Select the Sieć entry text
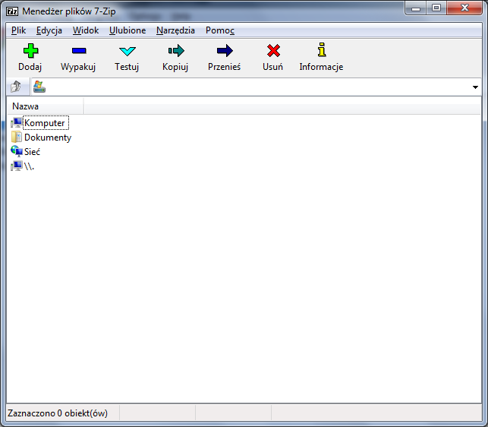The image size is (488, 427). [x=32, y=152]
